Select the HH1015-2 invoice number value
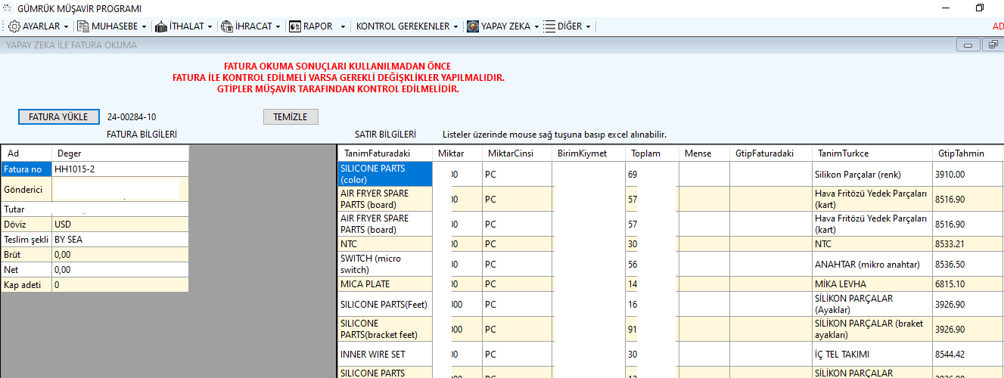This screenshot has width=1004, height=378. (x=120, y=169)
